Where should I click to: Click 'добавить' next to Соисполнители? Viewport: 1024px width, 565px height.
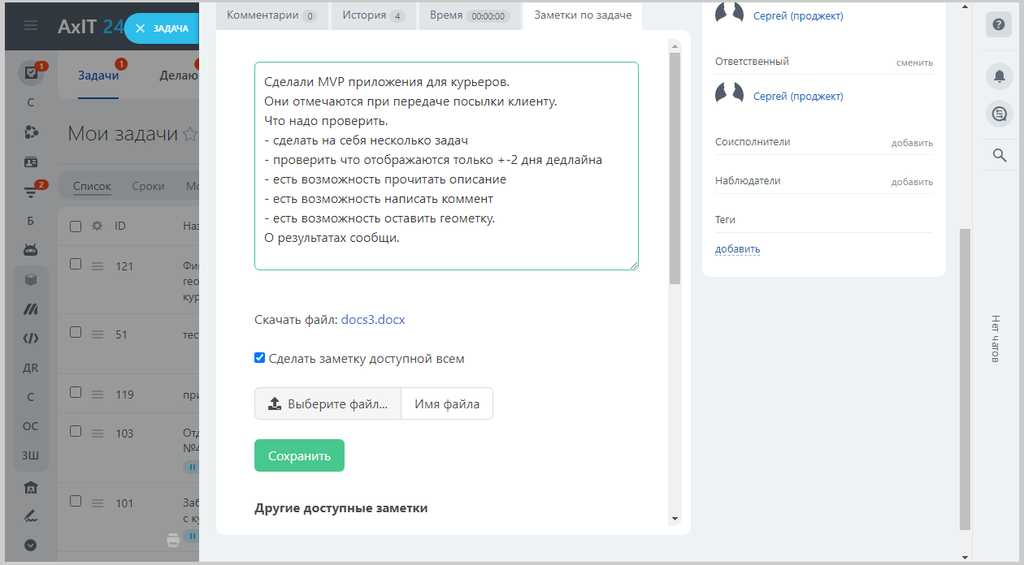click(912, 143)
